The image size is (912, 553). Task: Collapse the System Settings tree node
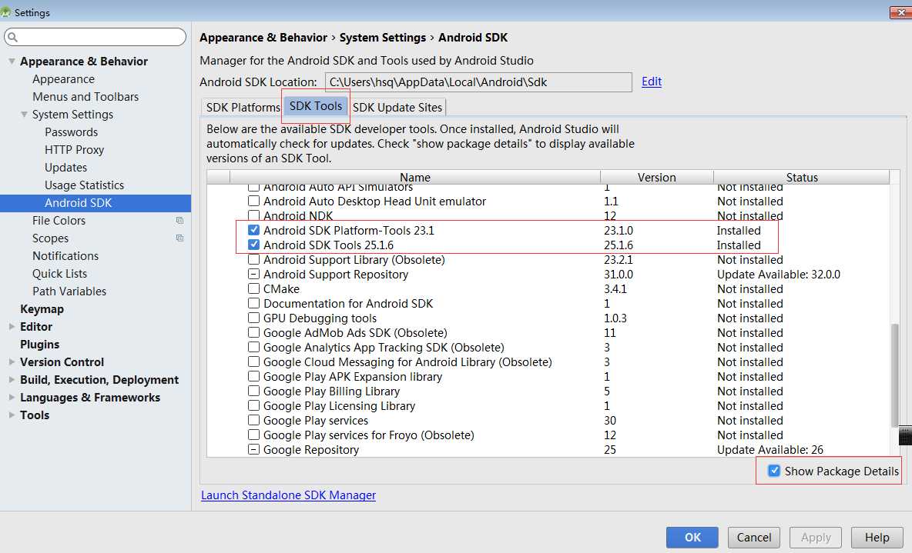tap(24, 115)
